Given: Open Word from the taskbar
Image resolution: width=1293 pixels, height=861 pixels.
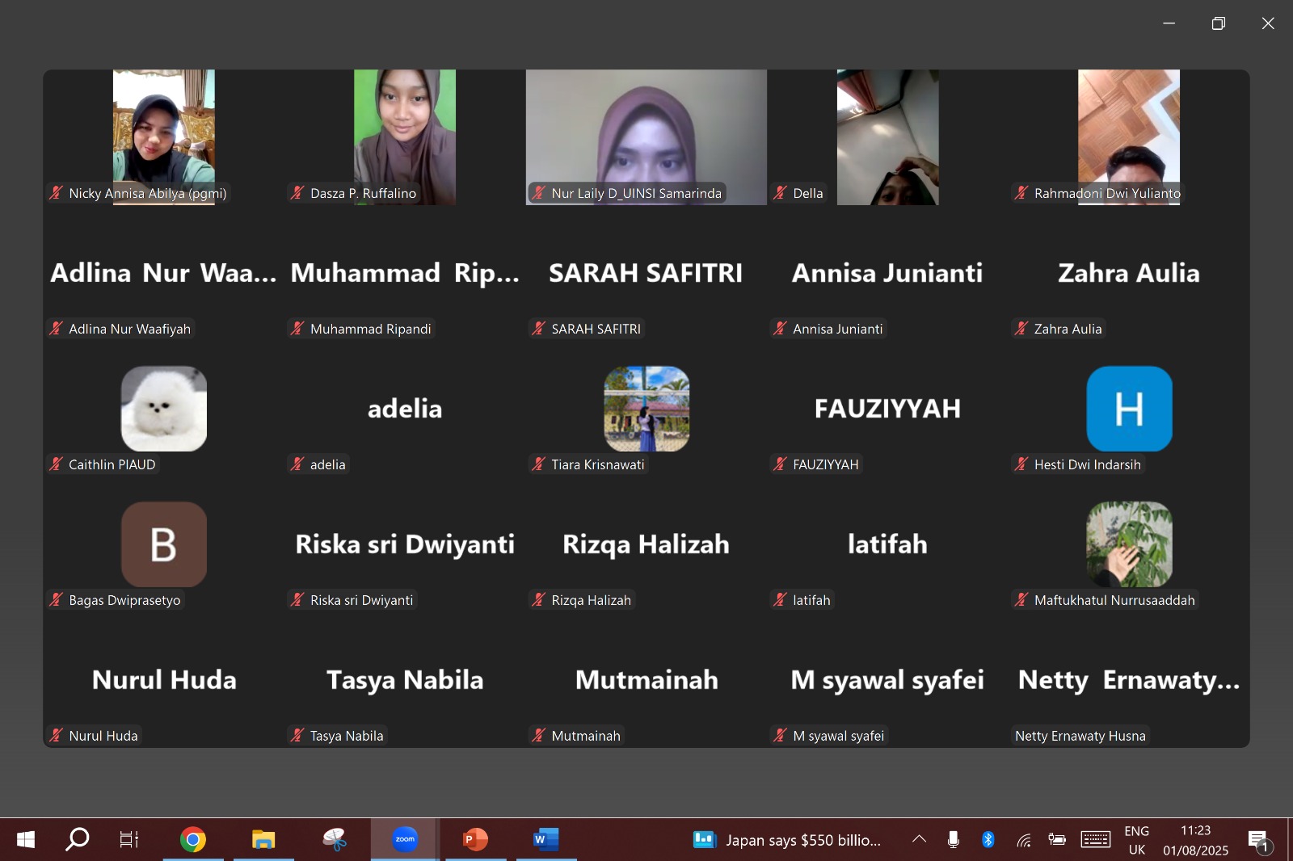Looking at the screenshot, I should pos(545,840).
